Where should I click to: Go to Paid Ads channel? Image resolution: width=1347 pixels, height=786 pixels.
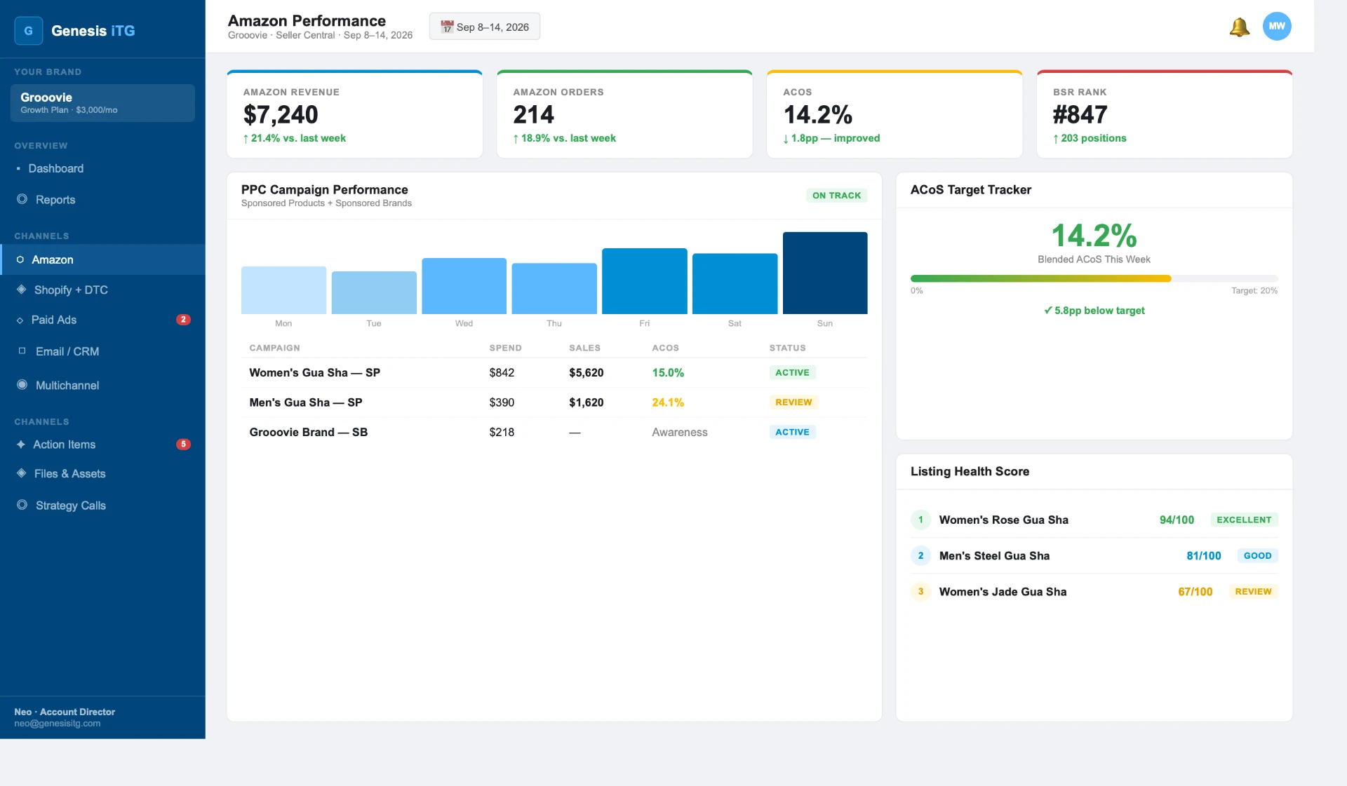[102, 320]
